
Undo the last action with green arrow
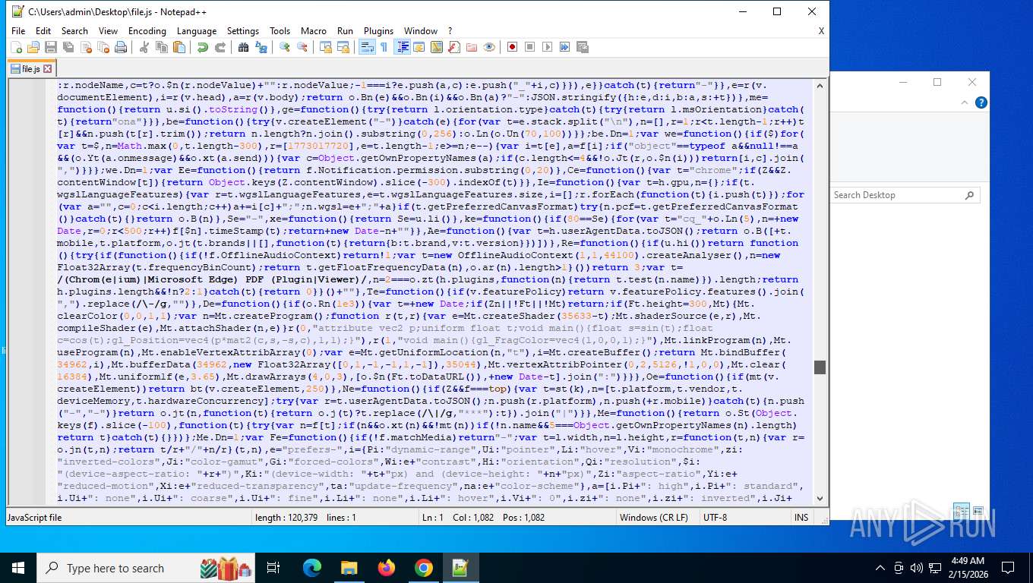[x=203, y=47]
